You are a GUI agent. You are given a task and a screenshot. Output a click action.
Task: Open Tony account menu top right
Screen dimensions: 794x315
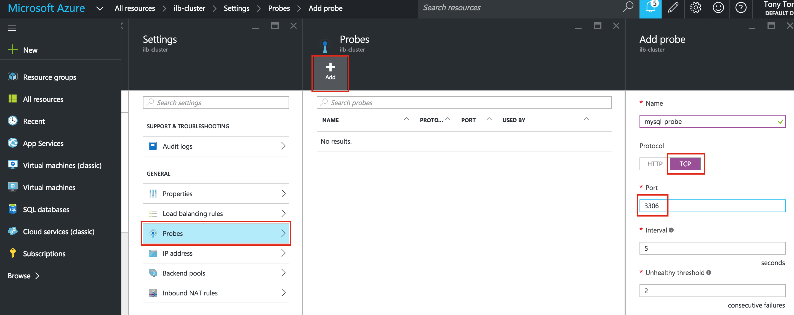(x=778, y=8)
